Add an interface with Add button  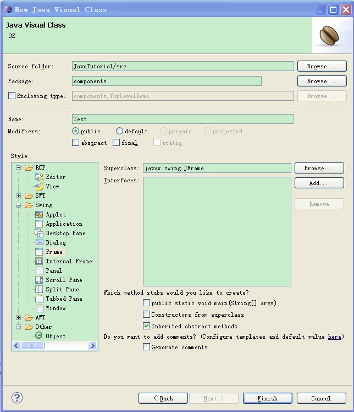coord(319,183)
